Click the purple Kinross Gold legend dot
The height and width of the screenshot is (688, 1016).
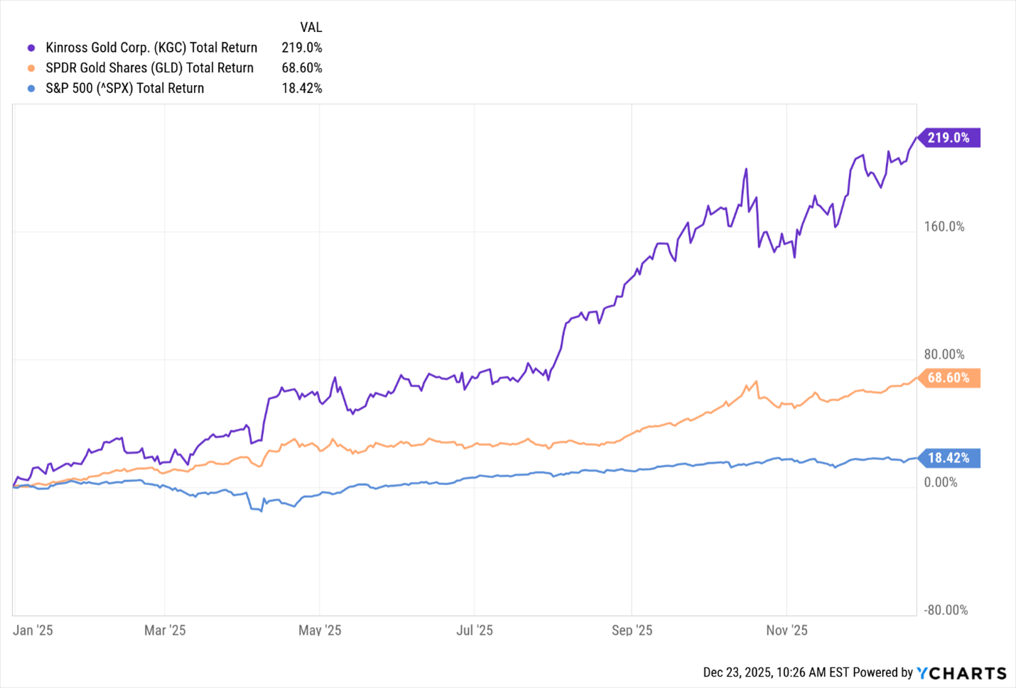(31, 48)
